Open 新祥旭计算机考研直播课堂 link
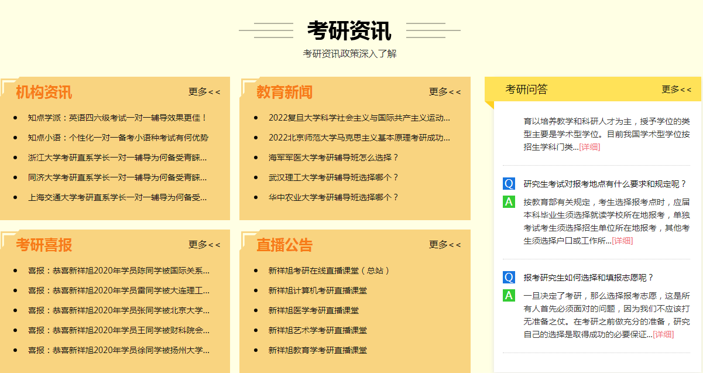The image size is (703, 373). coord(318,290)
